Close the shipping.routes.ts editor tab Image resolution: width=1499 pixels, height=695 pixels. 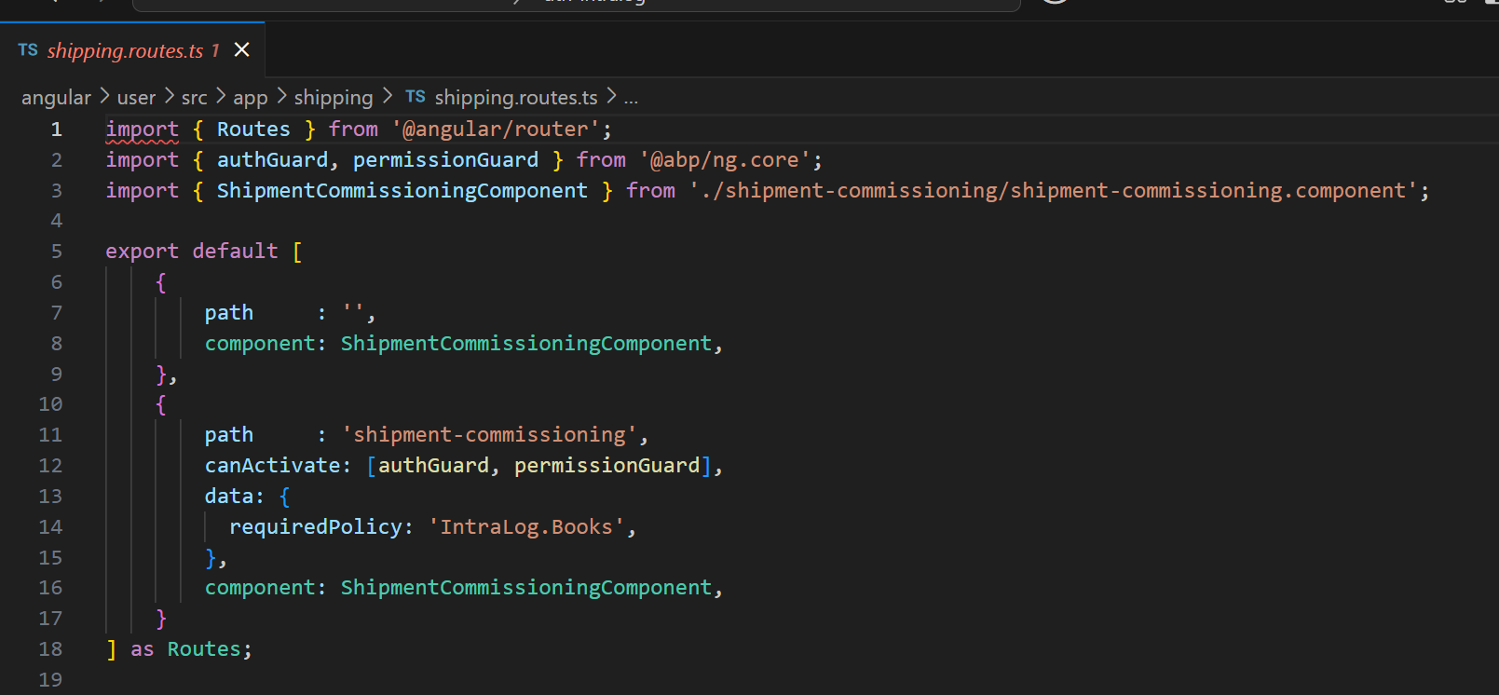pos(241,49)
